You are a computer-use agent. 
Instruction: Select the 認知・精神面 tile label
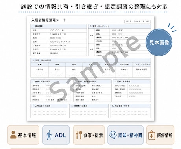click(130, 135)
